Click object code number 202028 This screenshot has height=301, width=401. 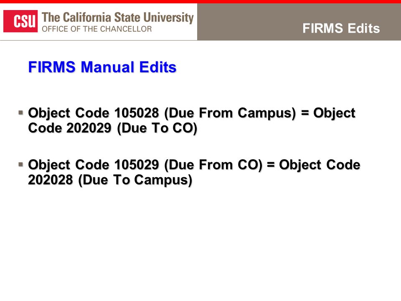coord(51,180)
